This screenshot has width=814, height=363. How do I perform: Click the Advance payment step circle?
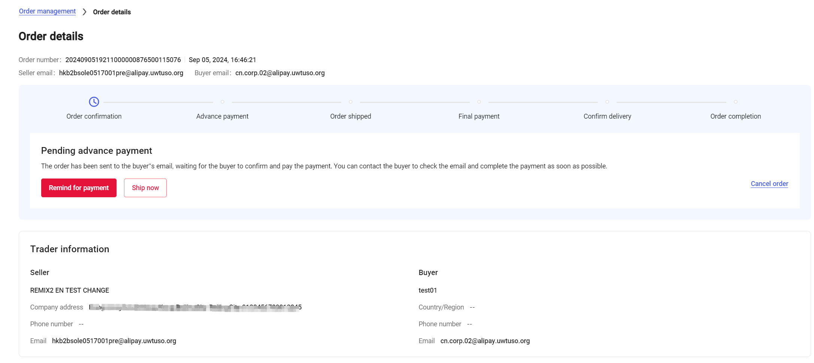tap(223, 102)
